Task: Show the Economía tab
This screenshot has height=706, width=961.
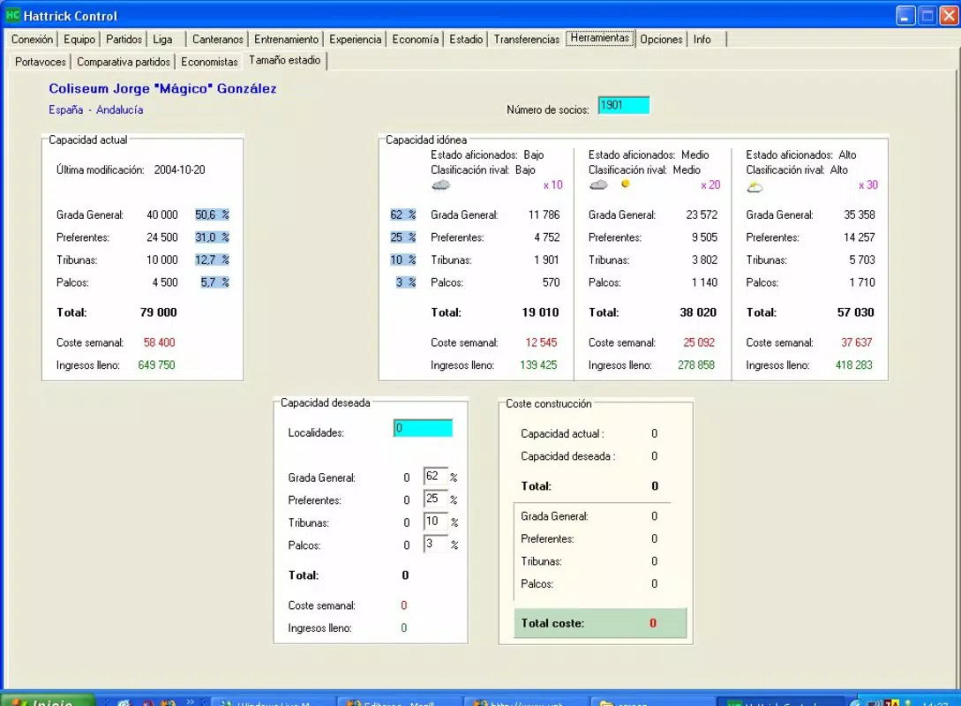Action: 415,39
